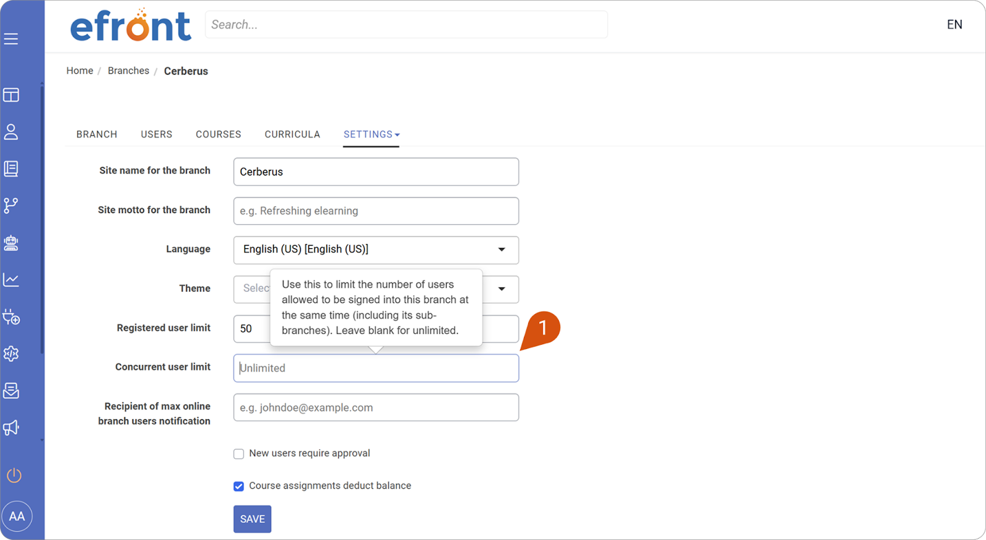Screen dimensions: 986x540
Task: Click the Language label
Action: click(x=188, y=249)
